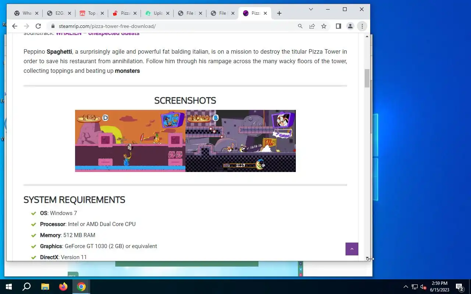This screenshot has width=471, height=294.
Task: Click the purple scroll-to-top button
Action: [352, 249]
